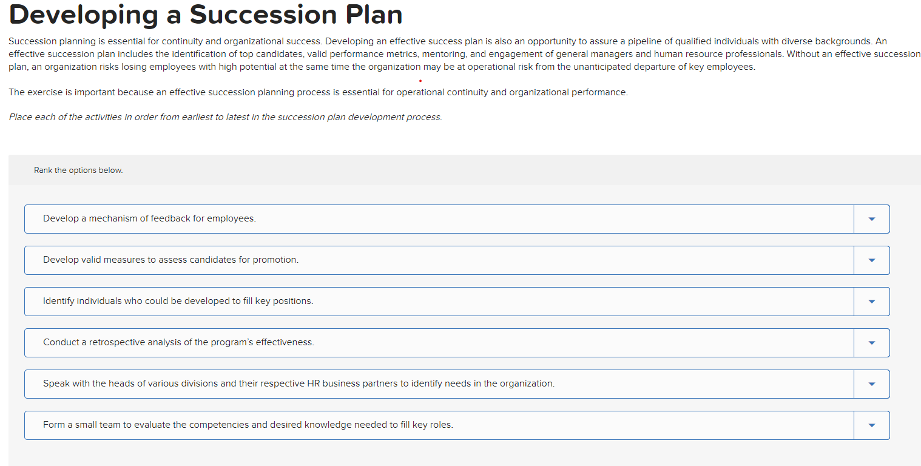
Task: Click the sentence about operational continuity
Action: [317, 92]
